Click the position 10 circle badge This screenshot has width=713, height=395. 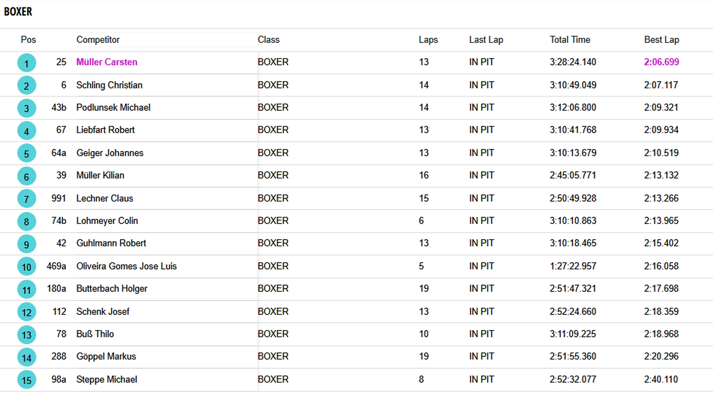coord(27,267)
